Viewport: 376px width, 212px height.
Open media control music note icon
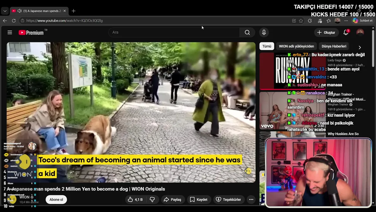(x=320, y=21)
